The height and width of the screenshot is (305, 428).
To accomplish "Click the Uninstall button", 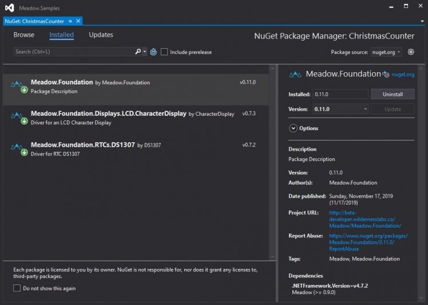I will (392, 94).
